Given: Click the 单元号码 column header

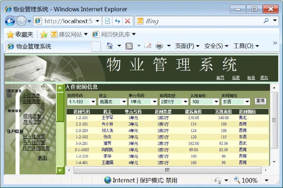Looking at the screenshot, I should 133,112.
